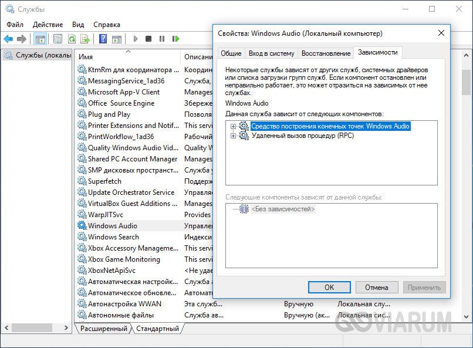This screenshot has width=473, height=348.
Task: Click the Export List toolbar icon
Action: pos(85,39)
